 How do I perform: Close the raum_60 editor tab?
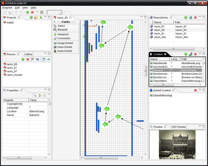pyautogui.click(x=70, y=17)
